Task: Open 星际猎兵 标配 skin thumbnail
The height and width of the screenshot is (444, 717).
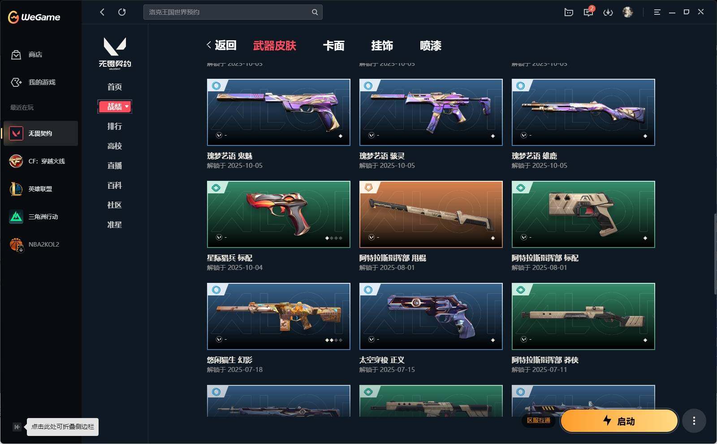Action: click(x=279, y=214)
